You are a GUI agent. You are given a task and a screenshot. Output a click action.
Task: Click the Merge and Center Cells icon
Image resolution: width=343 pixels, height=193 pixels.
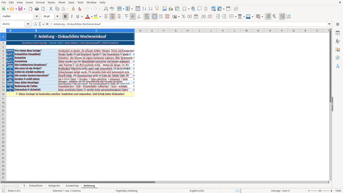click(x=155, y=17)
